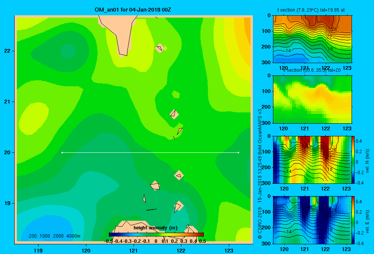Image resolution: width=374 pixels, height=254 pixels.
Task: Click longitude label 122 below main map
Action: pyautogui.click(x=181, y=250)
